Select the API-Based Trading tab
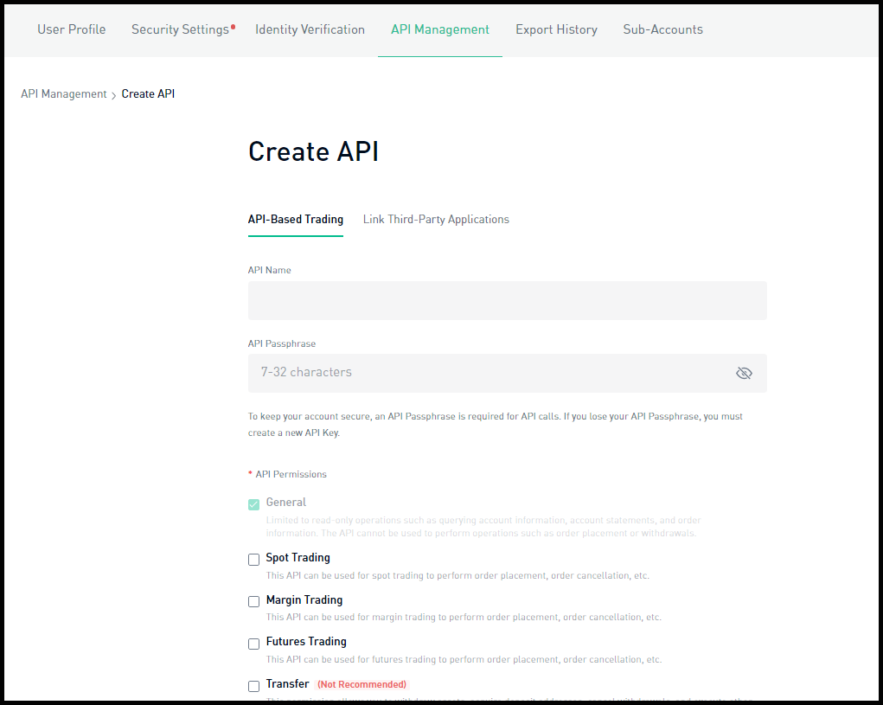Image resolution: width=883 pixels, height=705 pixels. tap(295, 219)
